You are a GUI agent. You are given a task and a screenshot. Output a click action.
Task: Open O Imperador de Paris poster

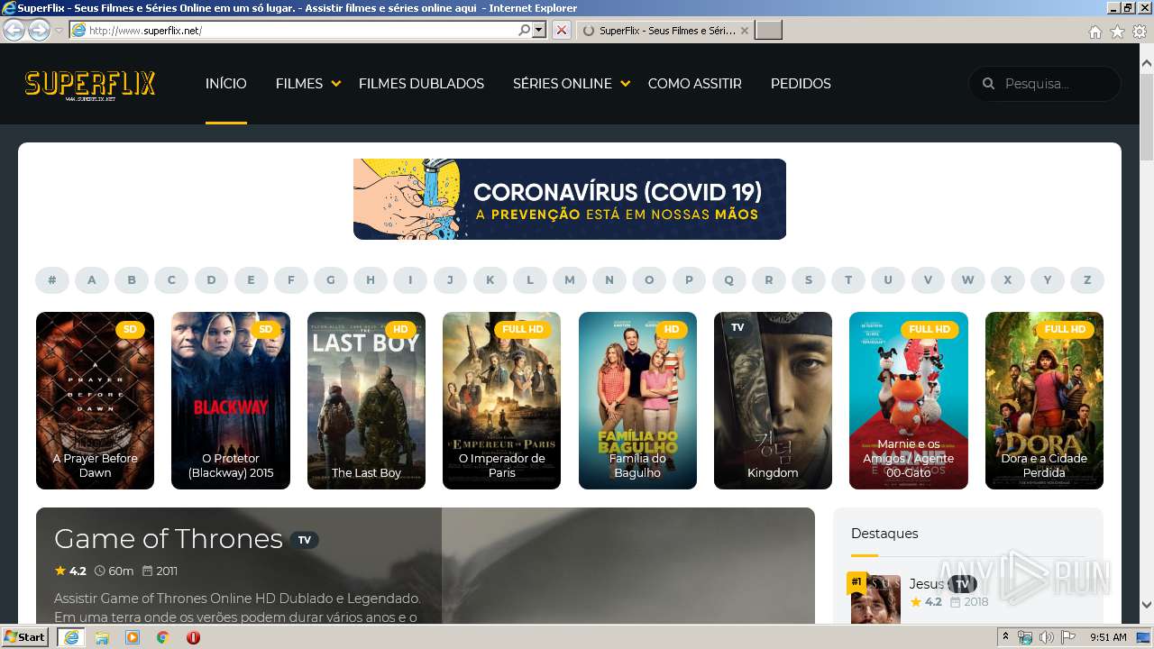pos(501,400)
